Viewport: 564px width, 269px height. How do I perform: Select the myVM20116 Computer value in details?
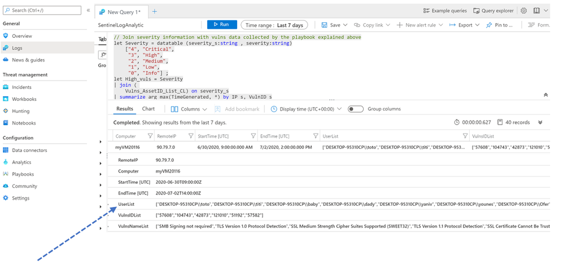(x=168, y=171)
